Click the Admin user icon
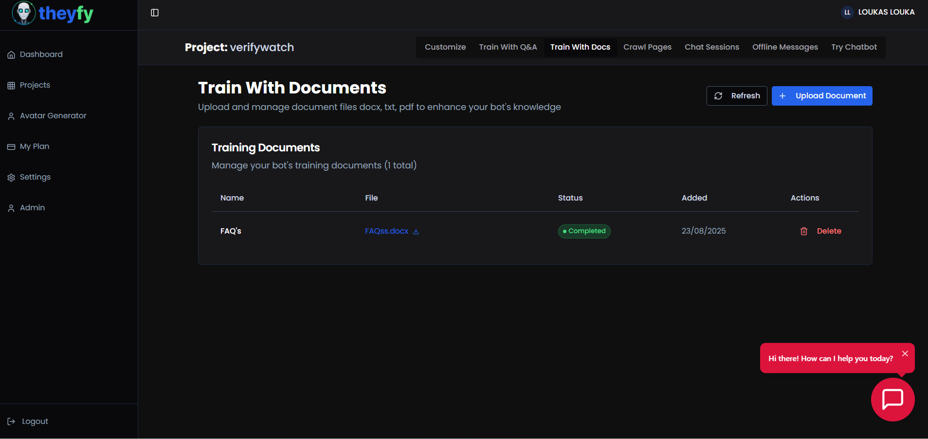 tap(11, 208)
